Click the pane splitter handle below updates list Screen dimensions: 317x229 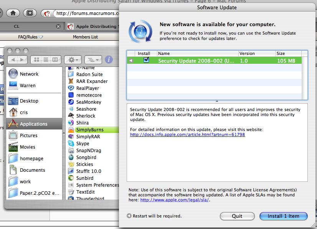click(217, 101)
